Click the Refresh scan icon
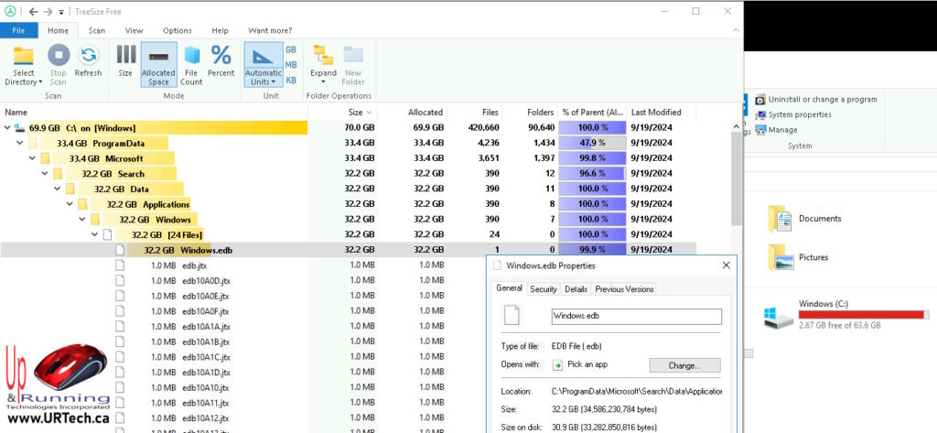Viewport: 937px width, 433px height. (88, 57)
